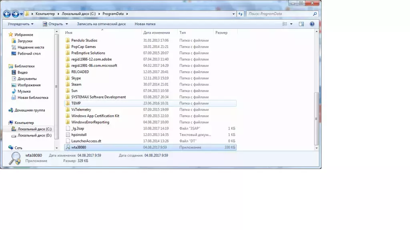Select the VsTelemetry folder icon
This screenshot has width=410, height=230.
pyautogui.click(x=68, y=109)
